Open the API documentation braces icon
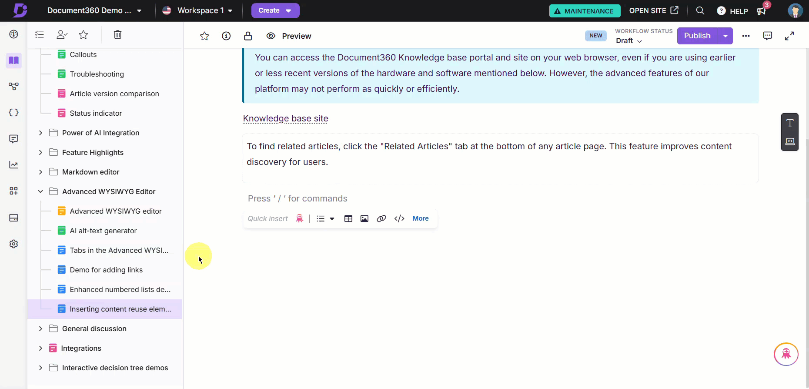This screenshot has width=809, height=389. point(14,113)
